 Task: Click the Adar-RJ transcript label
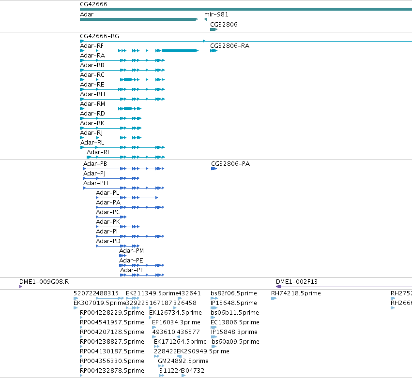click(x=92, y=133)
